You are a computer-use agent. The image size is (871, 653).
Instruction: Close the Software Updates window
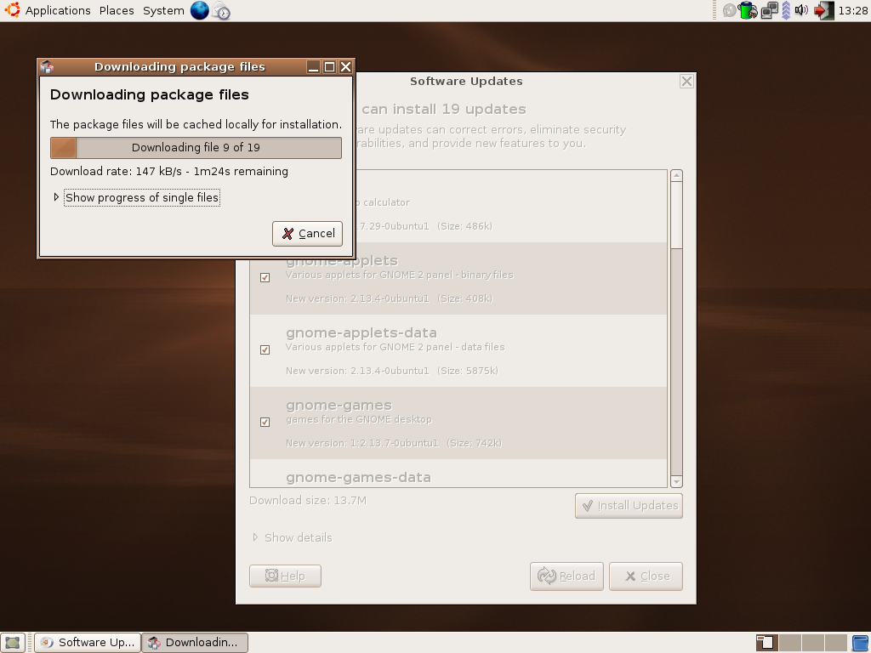[x=686, y=82]
